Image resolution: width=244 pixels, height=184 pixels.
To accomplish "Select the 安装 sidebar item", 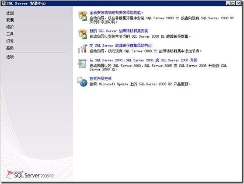I will tap(10, 20).
